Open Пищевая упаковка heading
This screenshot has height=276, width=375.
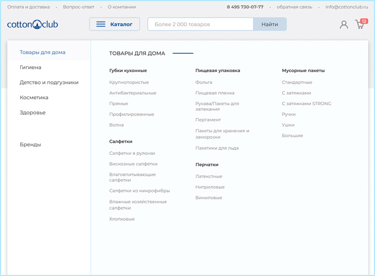217,71
